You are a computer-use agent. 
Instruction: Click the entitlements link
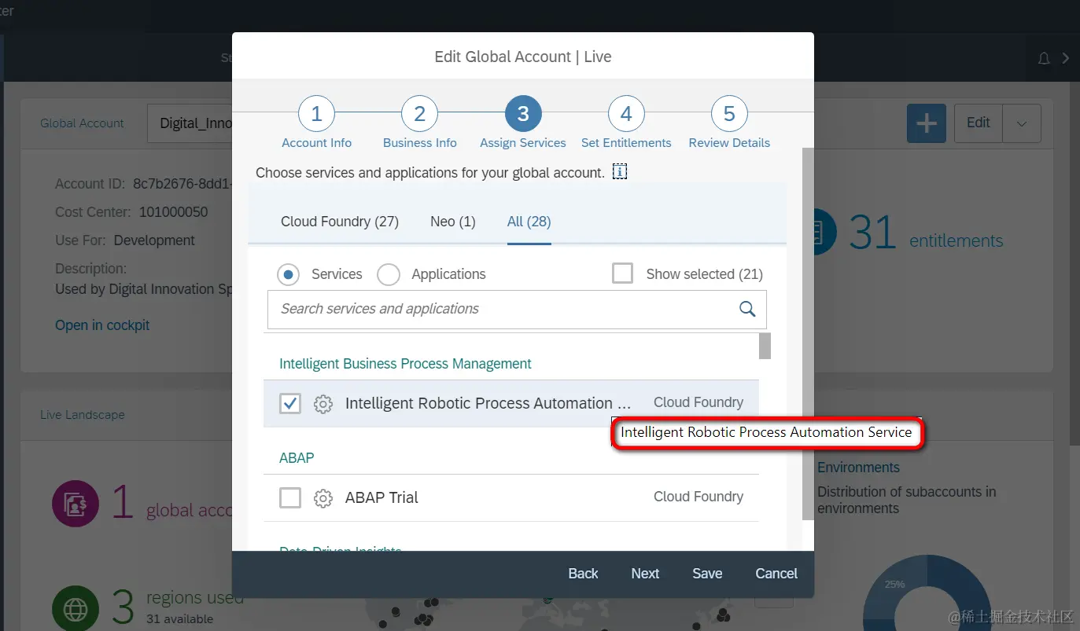click(x=956, y=241)
